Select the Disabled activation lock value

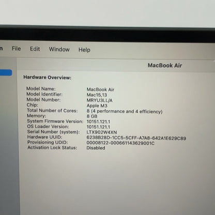(x=96, y=148)
